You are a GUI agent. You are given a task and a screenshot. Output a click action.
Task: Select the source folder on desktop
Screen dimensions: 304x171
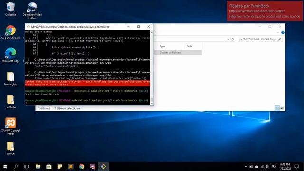[10, 148]
